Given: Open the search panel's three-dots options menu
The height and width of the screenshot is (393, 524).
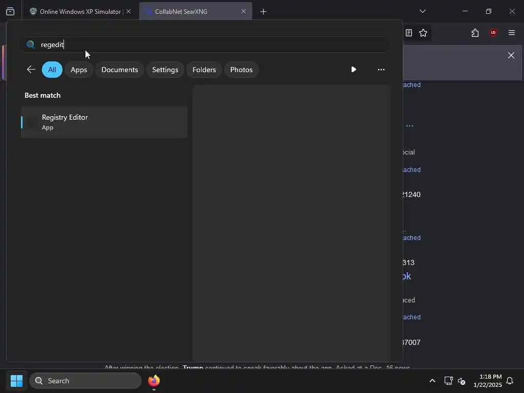Looking at the screenshot, I should click(x=381, y=70).
